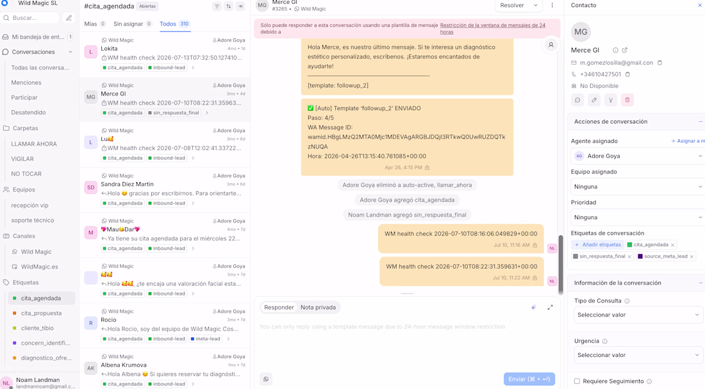The height and width of the screenshot is (389, 705).
Task: Open the Prioridad dropdown
Action: tap(638, 217)
